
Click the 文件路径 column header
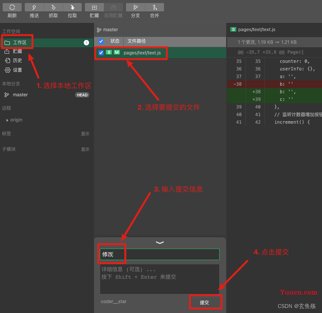(x=137, y=41)
